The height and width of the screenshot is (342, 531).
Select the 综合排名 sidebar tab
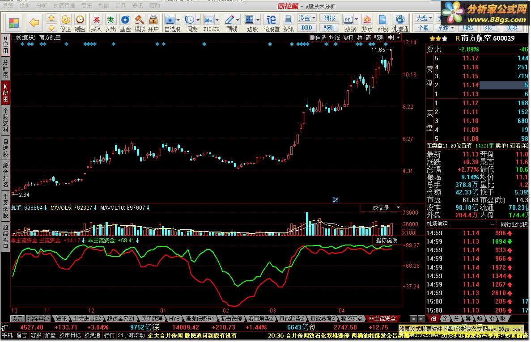[x=5, y=175]
